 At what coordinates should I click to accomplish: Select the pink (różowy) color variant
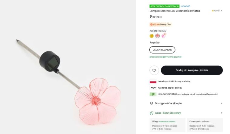pos(158,36)
